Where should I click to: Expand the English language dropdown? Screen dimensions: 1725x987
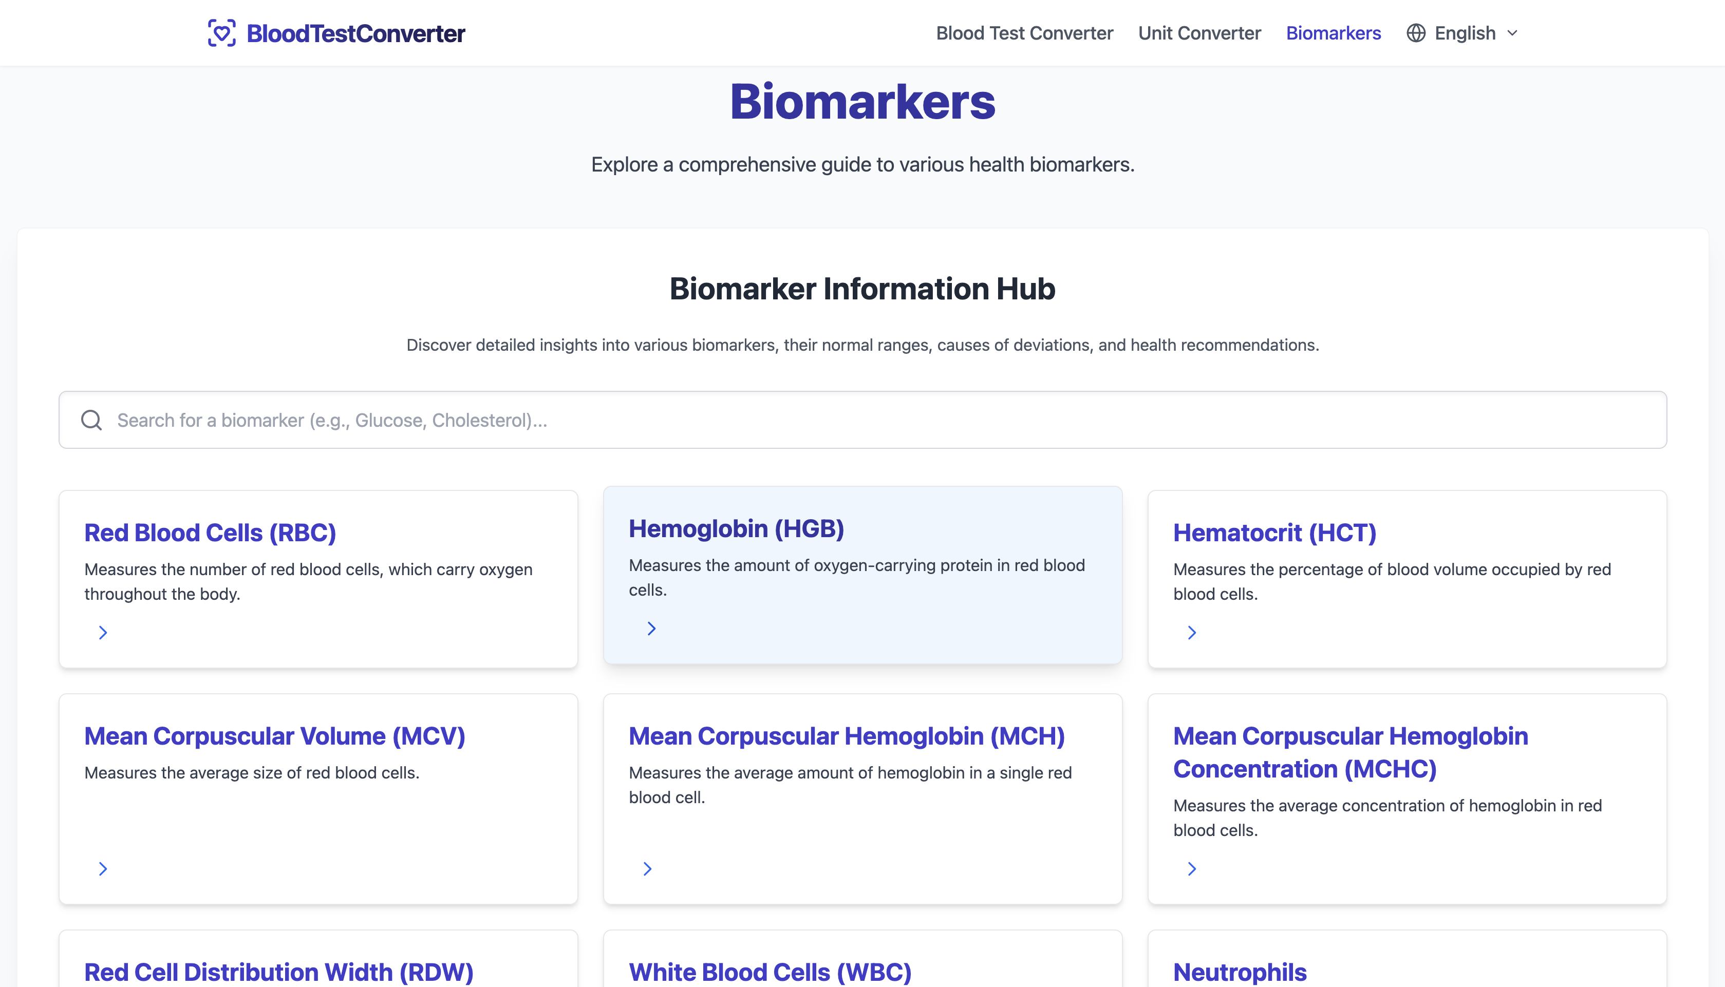(1475, 32)
